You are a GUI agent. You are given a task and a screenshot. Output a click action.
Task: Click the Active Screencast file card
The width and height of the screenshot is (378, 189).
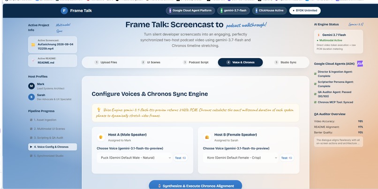pyautogui.click(x=53, y=45)
